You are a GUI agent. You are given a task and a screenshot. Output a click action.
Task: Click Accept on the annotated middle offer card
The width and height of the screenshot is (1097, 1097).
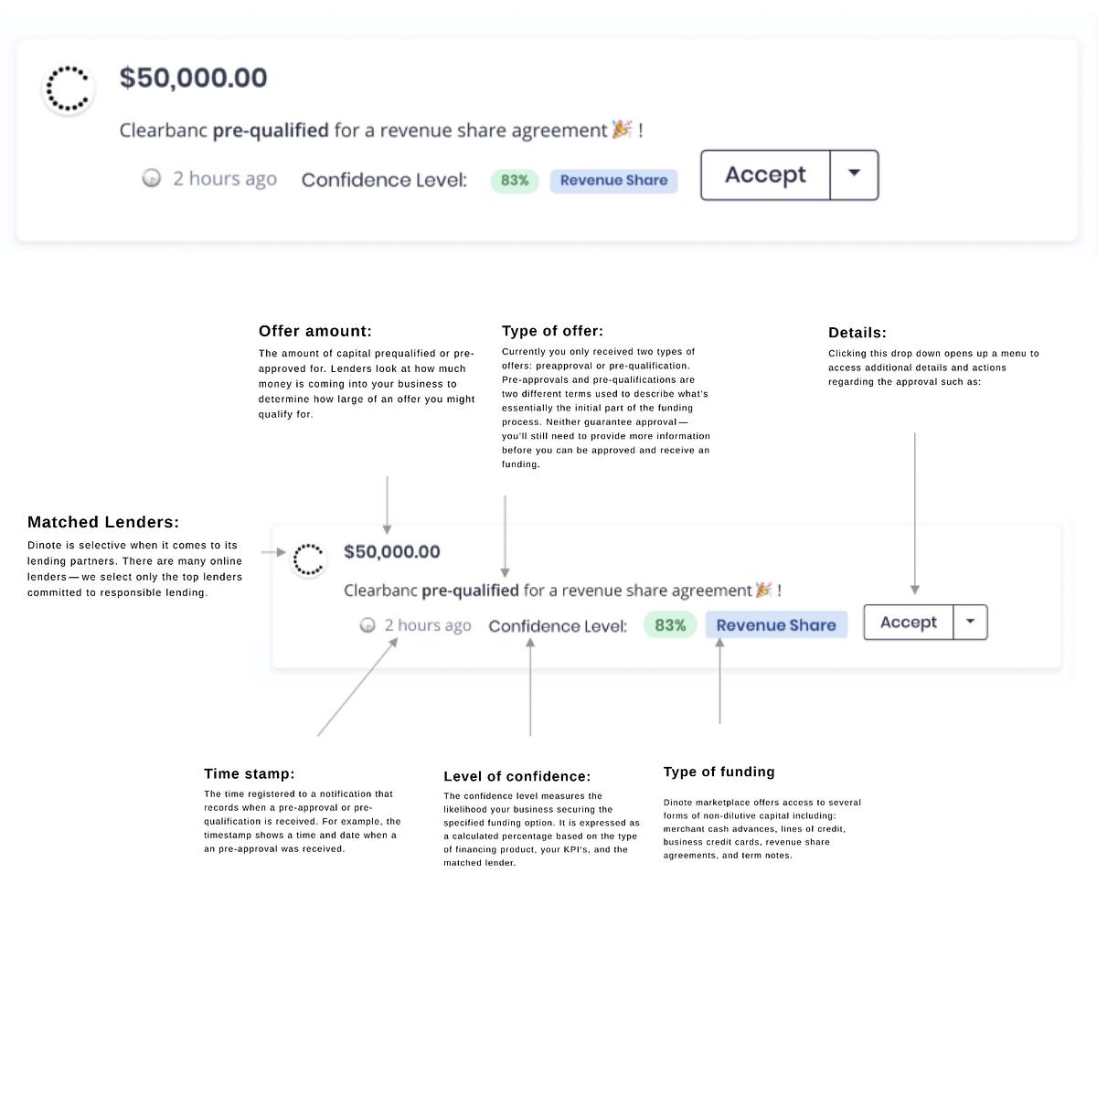point(907,622)
